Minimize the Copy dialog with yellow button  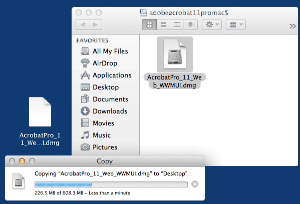pyautogui.click(x=22, y=161)
